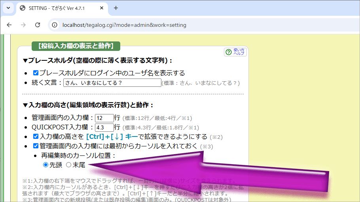
Task: Edit the 管理画面内の入力欄 row count field
Action: coord(104,118)
